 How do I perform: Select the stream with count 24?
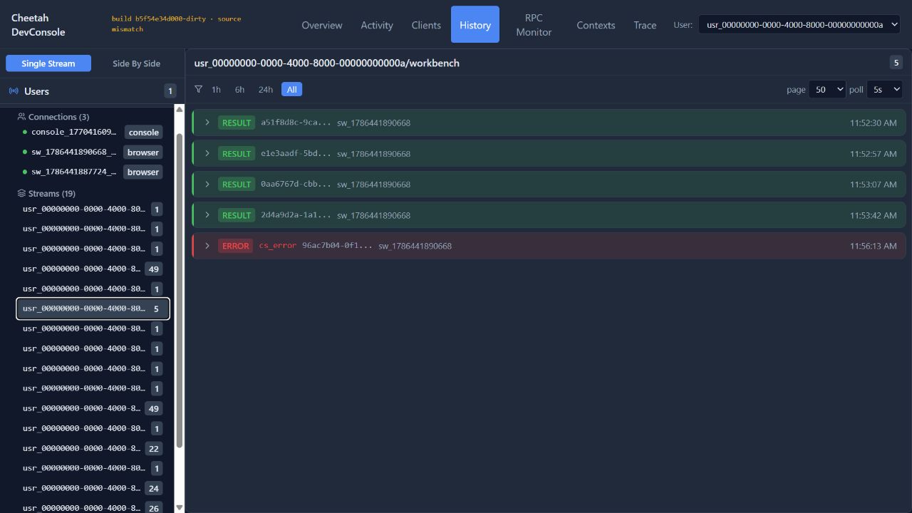93,488
